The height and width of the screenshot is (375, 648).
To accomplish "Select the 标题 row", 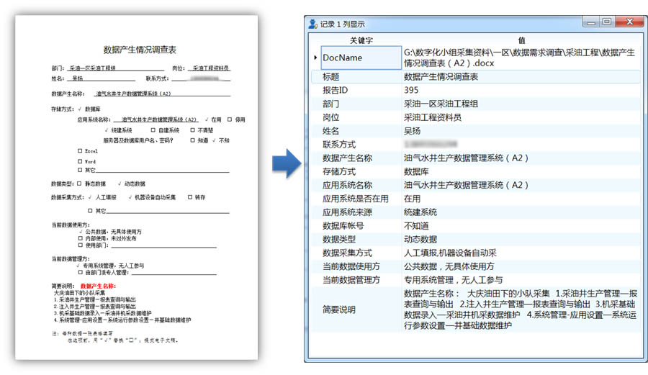I will click(x=476, y=77).
